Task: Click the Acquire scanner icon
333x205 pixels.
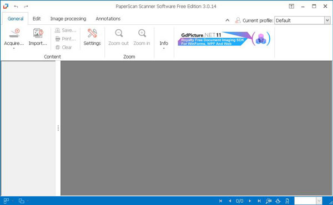Action: (x=14, y=33)
